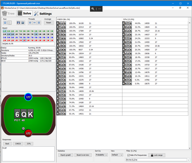Toggle Hide 0% frequencies checkbox
The image size is (192, 163).
(128, 155)
